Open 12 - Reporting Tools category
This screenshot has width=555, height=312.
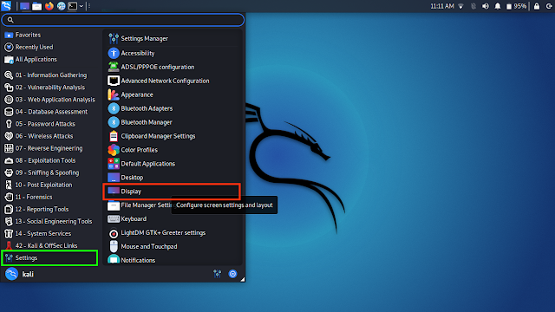pyautogui.click(x=51, y=210)
